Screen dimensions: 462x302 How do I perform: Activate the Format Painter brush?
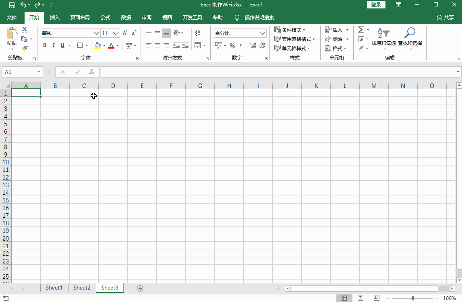(x=25, y=48)
